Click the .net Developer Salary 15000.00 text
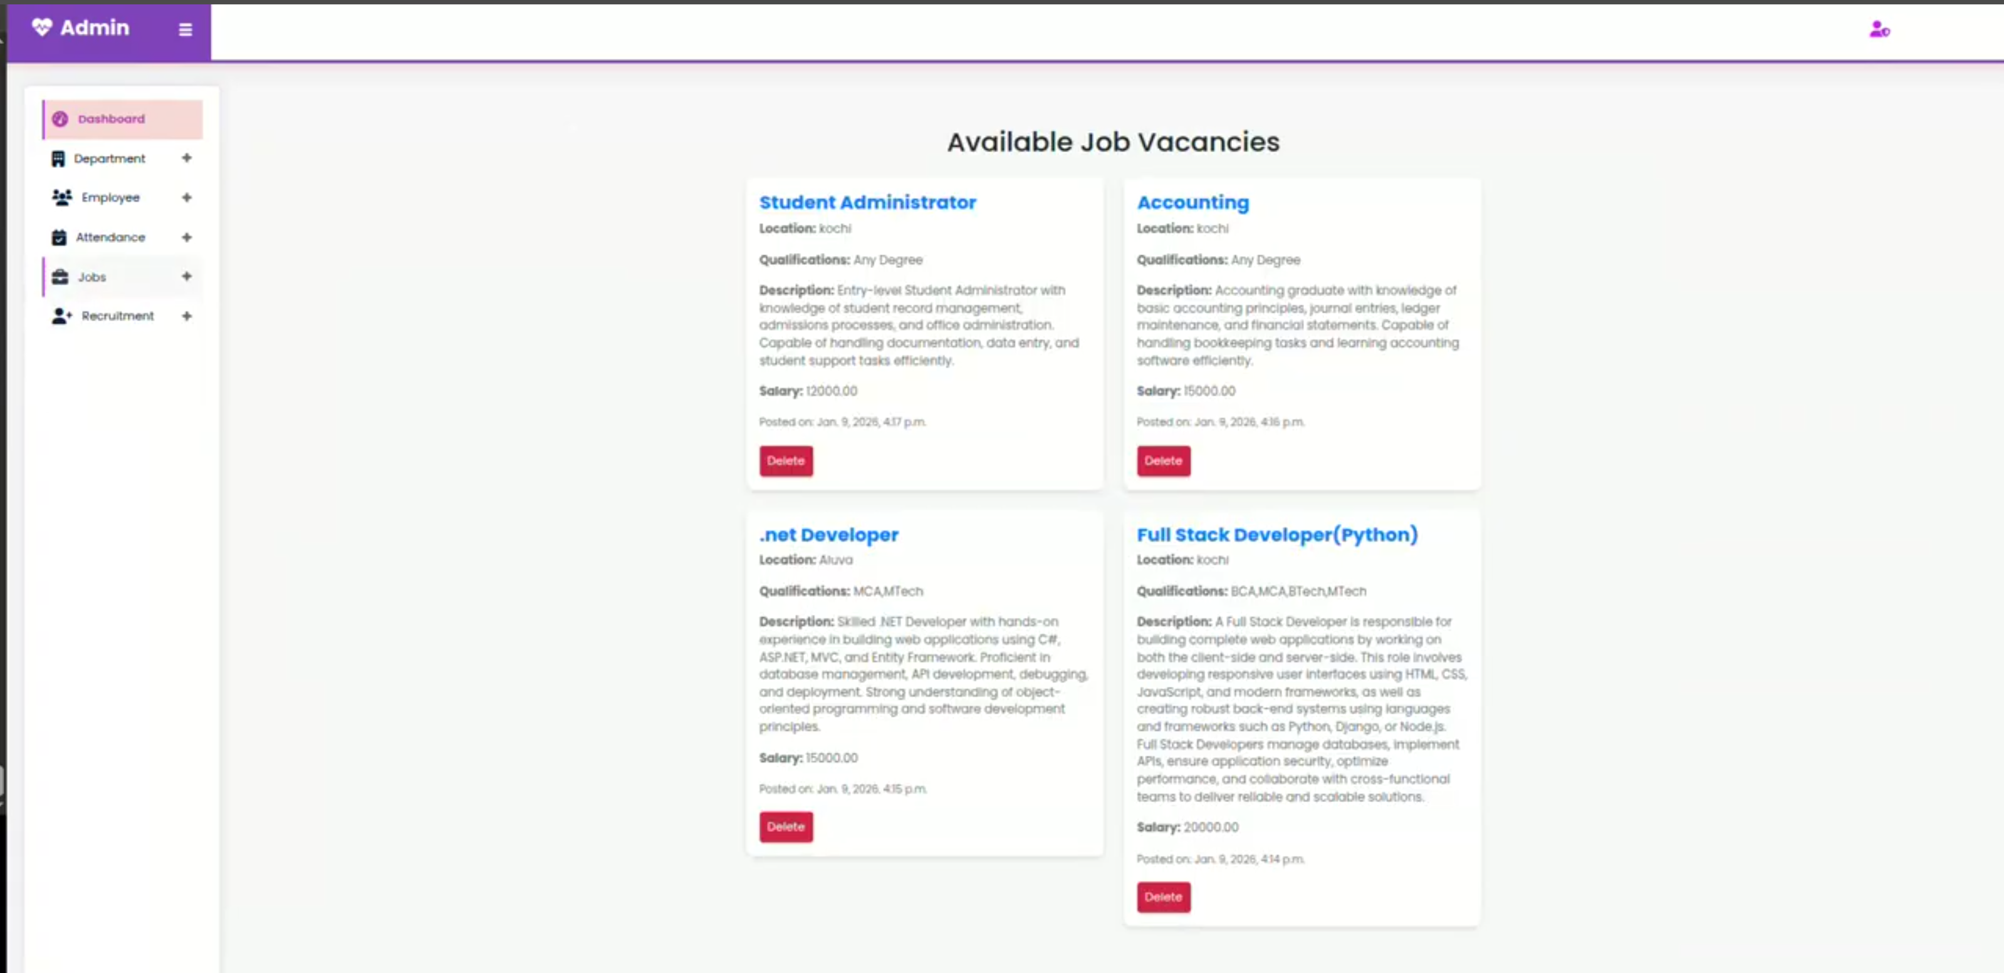2004x973 pixels. (808, 758)
